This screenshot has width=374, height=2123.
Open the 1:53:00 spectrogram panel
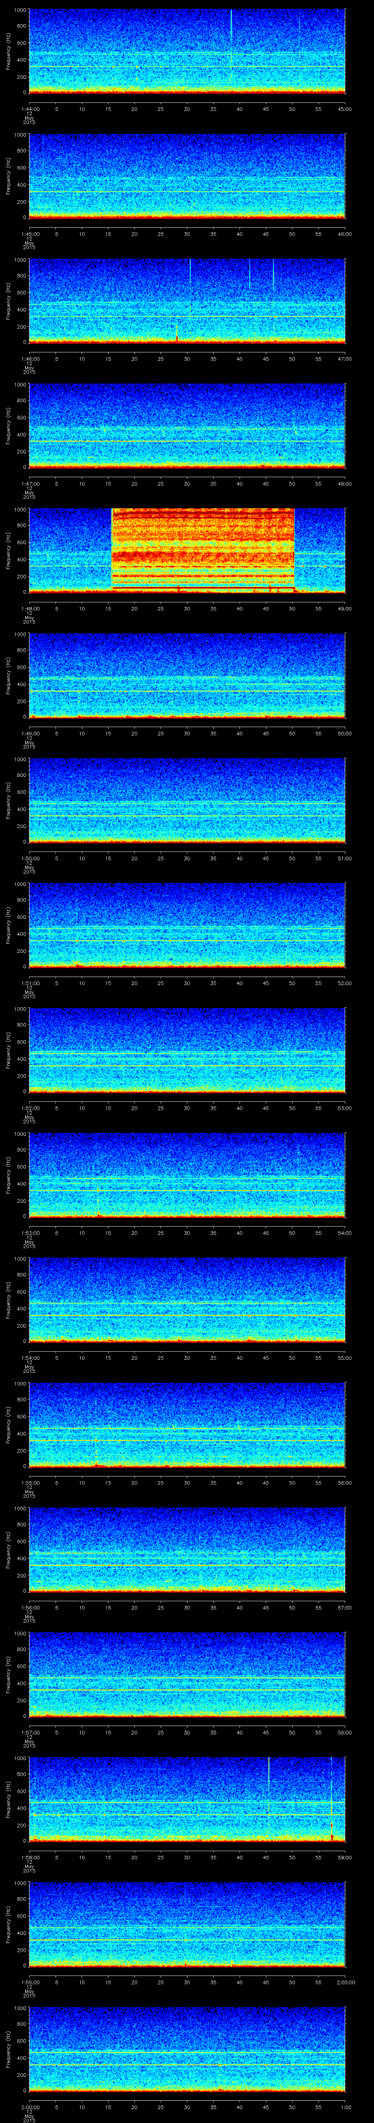coord(187,1173)
